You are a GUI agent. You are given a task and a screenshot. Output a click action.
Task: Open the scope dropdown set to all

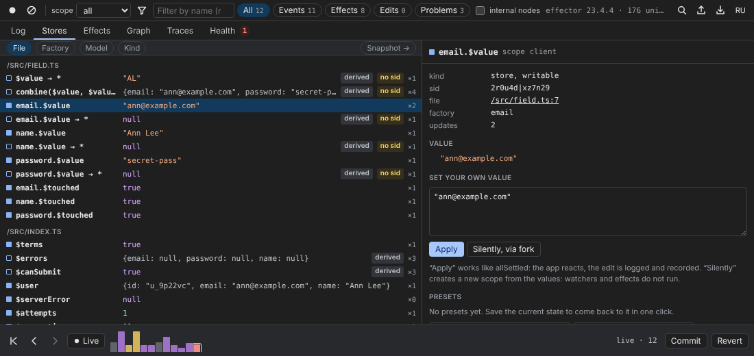pos(104,10)
